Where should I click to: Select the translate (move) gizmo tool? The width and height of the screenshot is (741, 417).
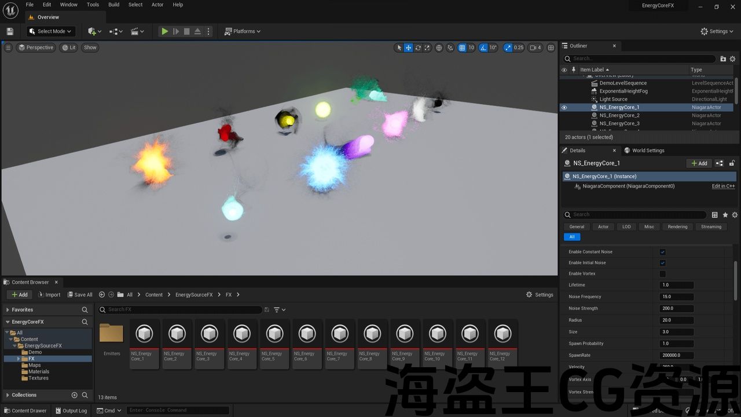click(408, 47)
